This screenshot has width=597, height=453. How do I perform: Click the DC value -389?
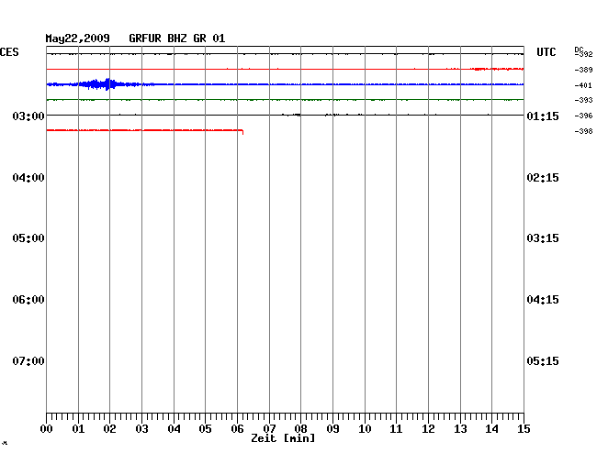(x=583, y=70)
